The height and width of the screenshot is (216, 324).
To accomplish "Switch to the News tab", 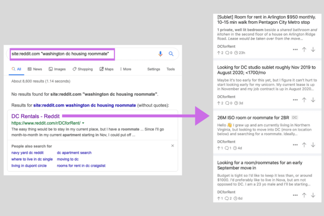I will click(x=35, y=69).
